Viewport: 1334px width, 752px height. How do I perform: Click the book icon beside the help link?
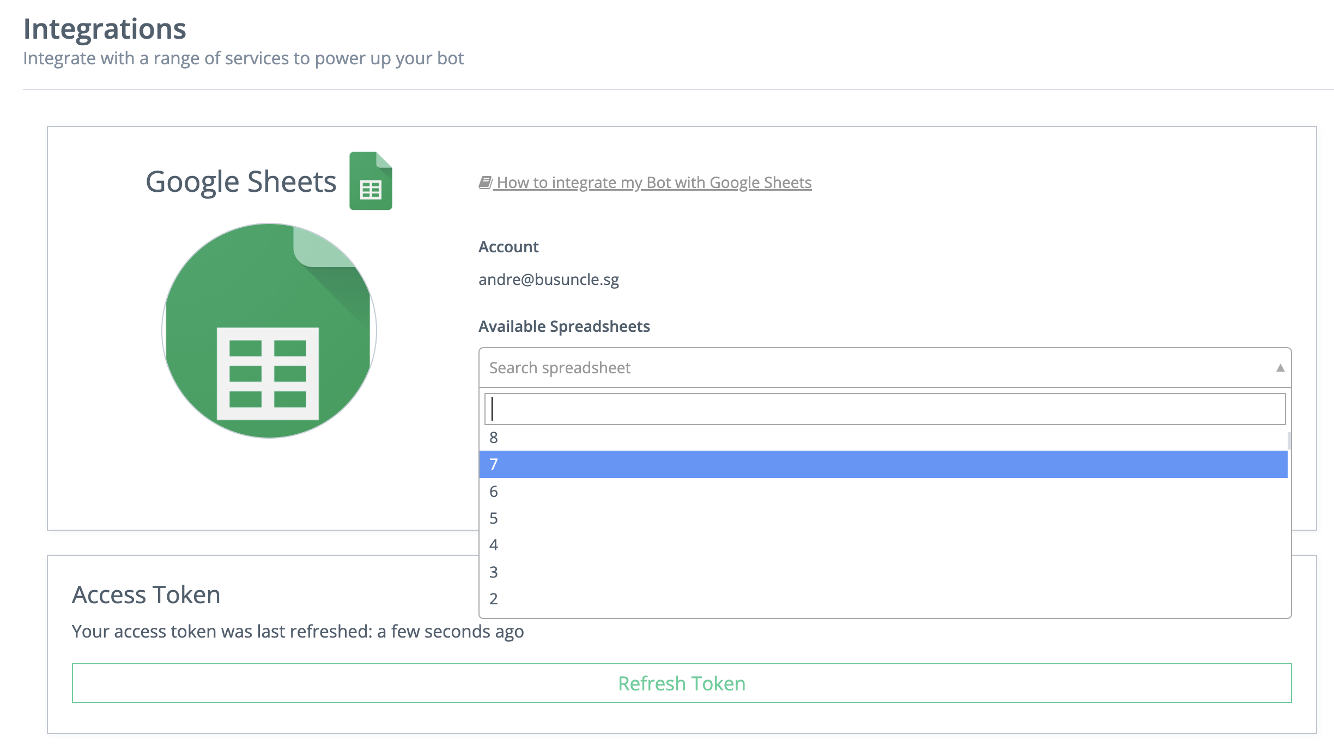point(485,182)
